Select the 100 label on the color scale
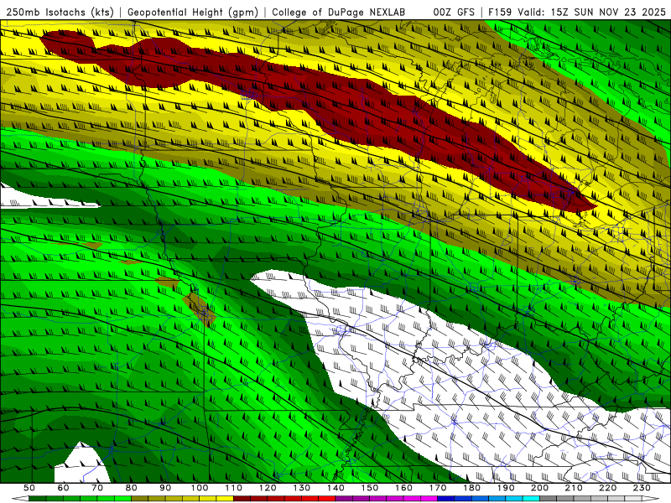671x503 pixels. pos(200,488)
